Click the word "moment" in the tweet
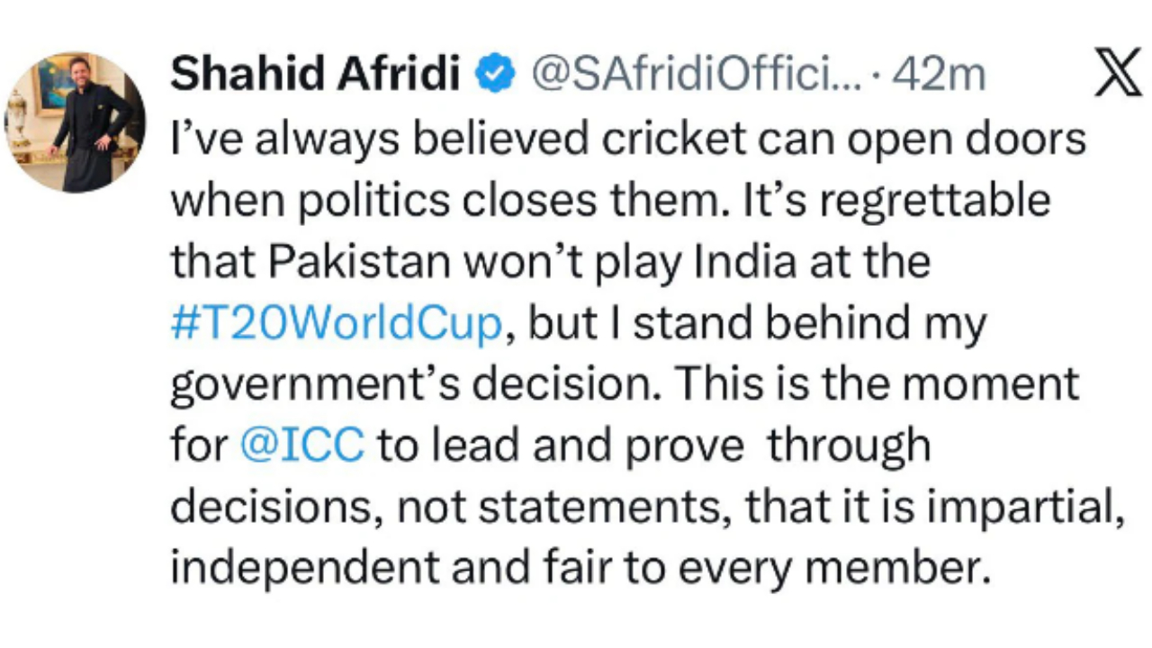 (x=991, y=384)
